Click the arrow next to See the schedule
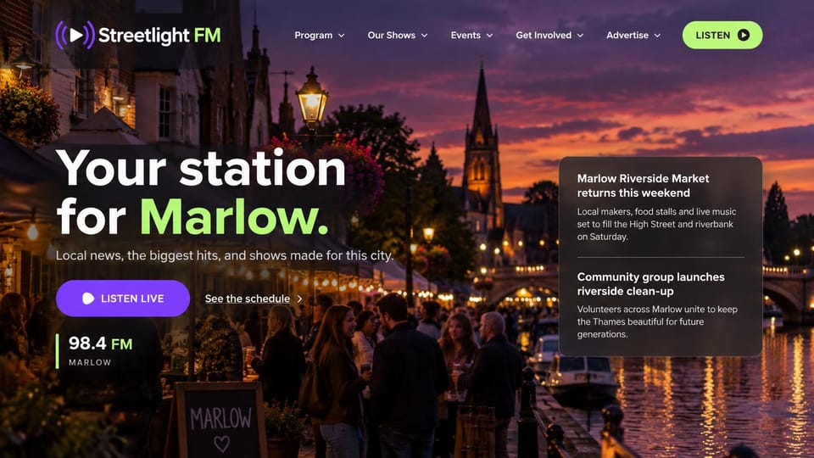Viewport: 814px width, 458px height. (299, 299)
